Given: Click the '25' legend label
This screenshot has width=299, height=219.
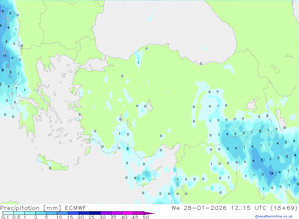Looking at the screenshot, I should (x=91, y=217).
